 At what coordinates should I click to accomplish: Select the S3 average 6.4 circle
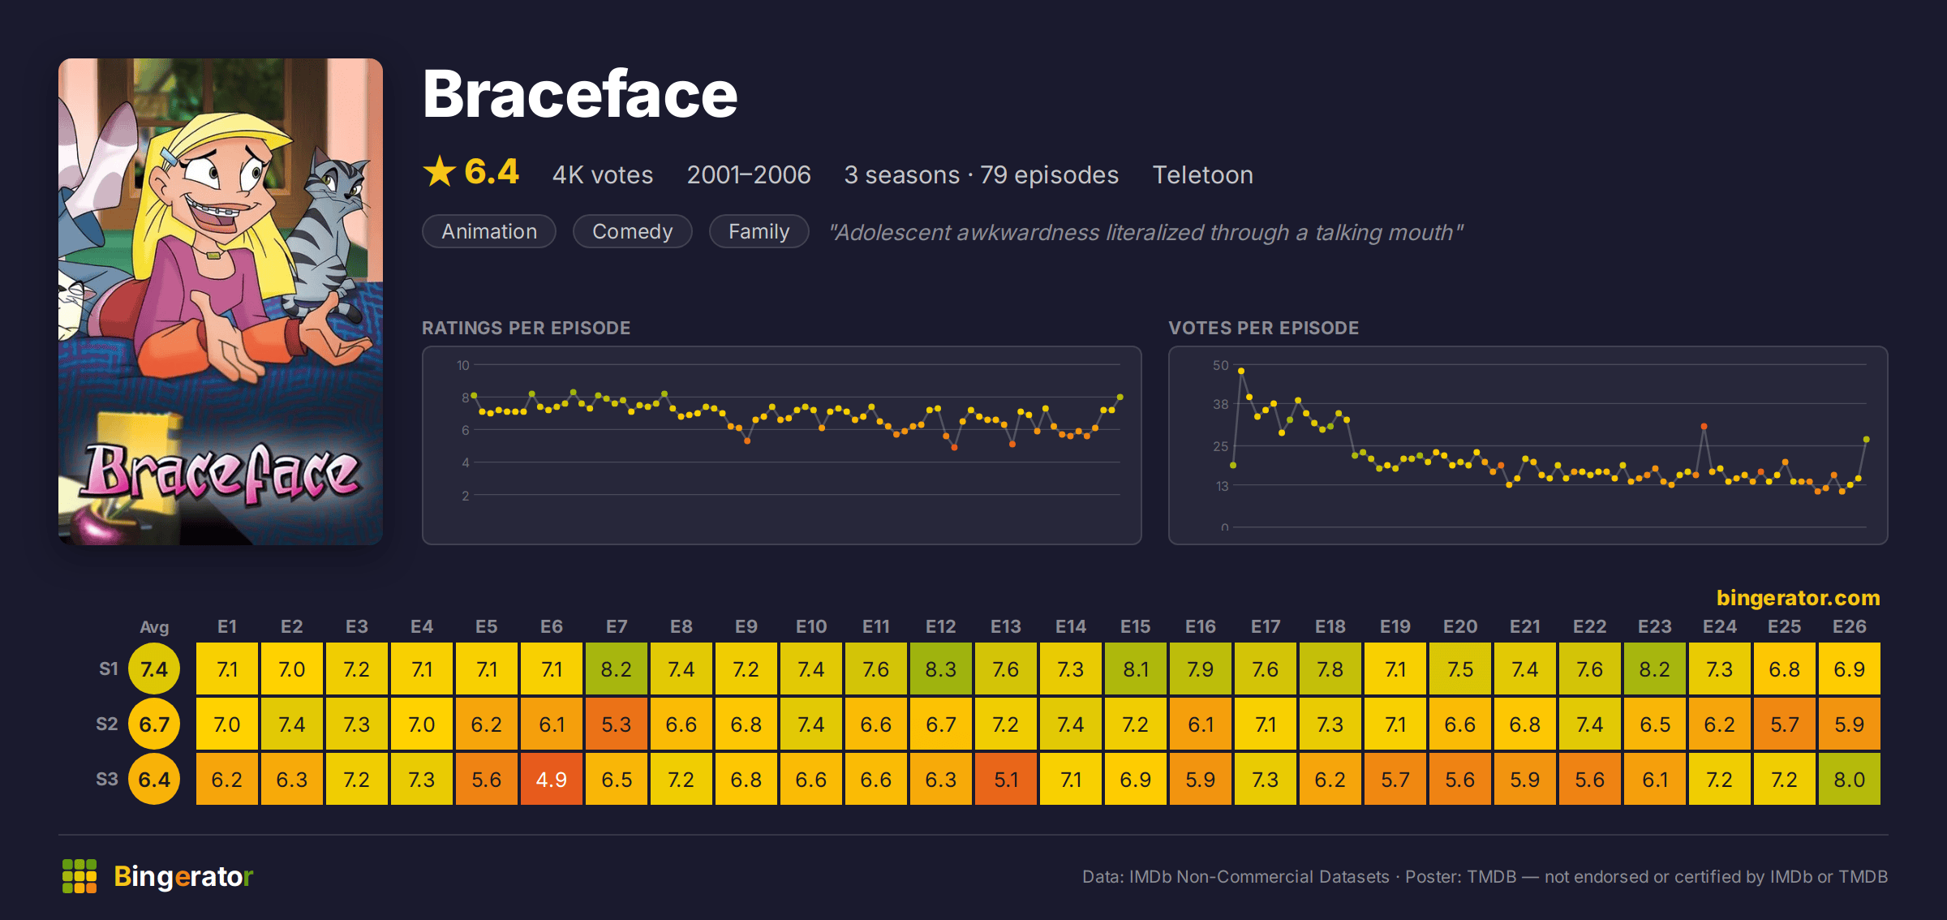pos(154,780)
